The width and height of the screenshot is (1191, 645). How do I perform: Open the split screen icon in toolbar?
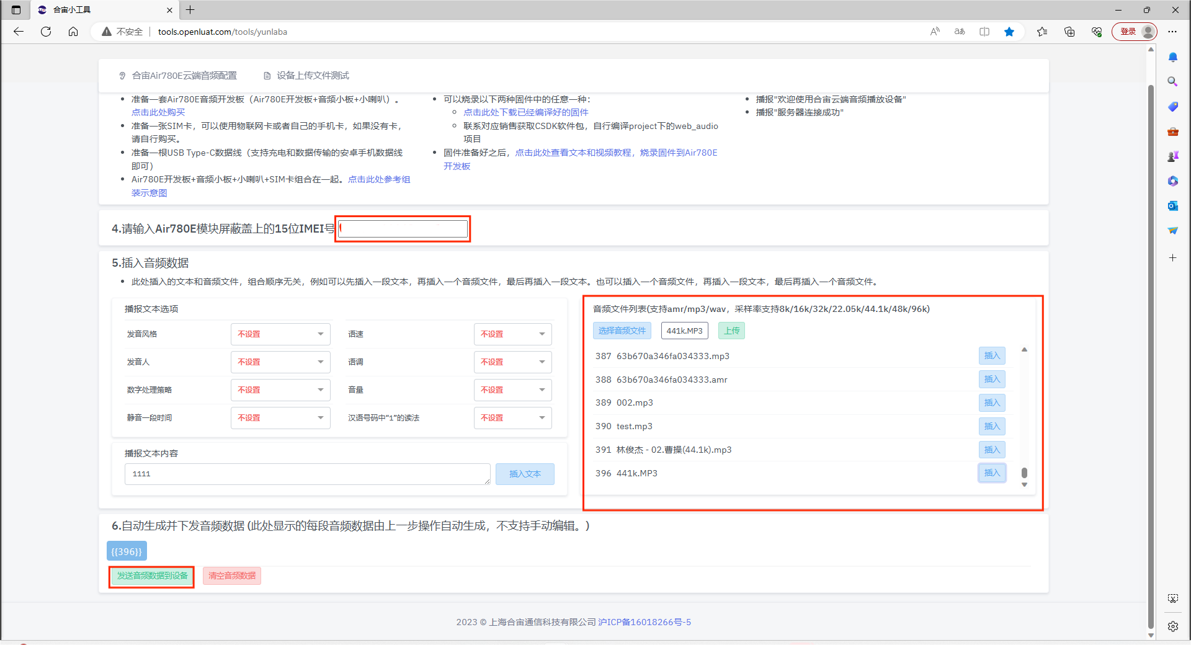tap(984, 32)
